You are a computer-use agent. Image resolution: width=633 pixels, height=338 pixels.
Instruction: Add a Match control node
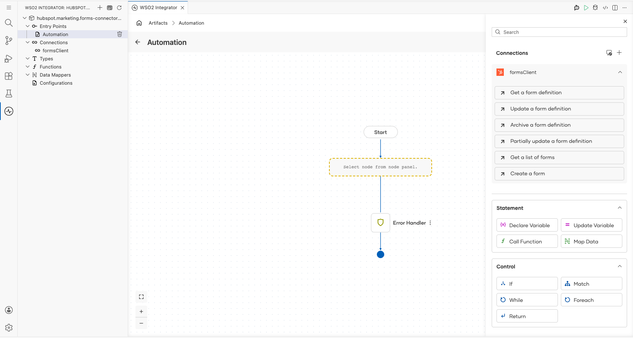click(591, 284)
